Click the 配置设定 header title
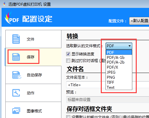 coord(37,19)
